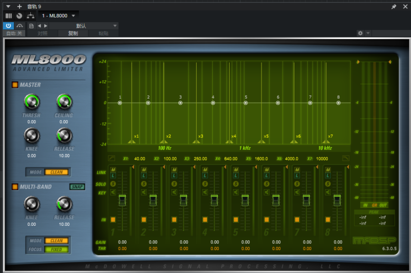
Task: Toggle the plugin power bypass button
Action: (8, 25)
